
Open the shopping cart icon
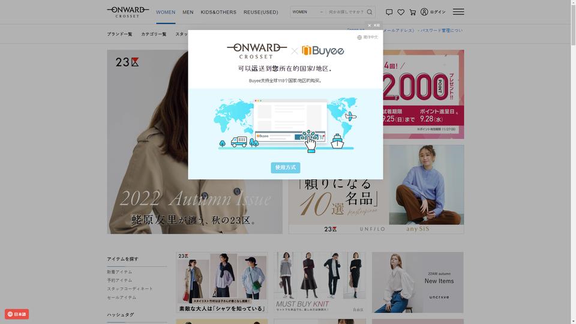click(x=413, y=12)
